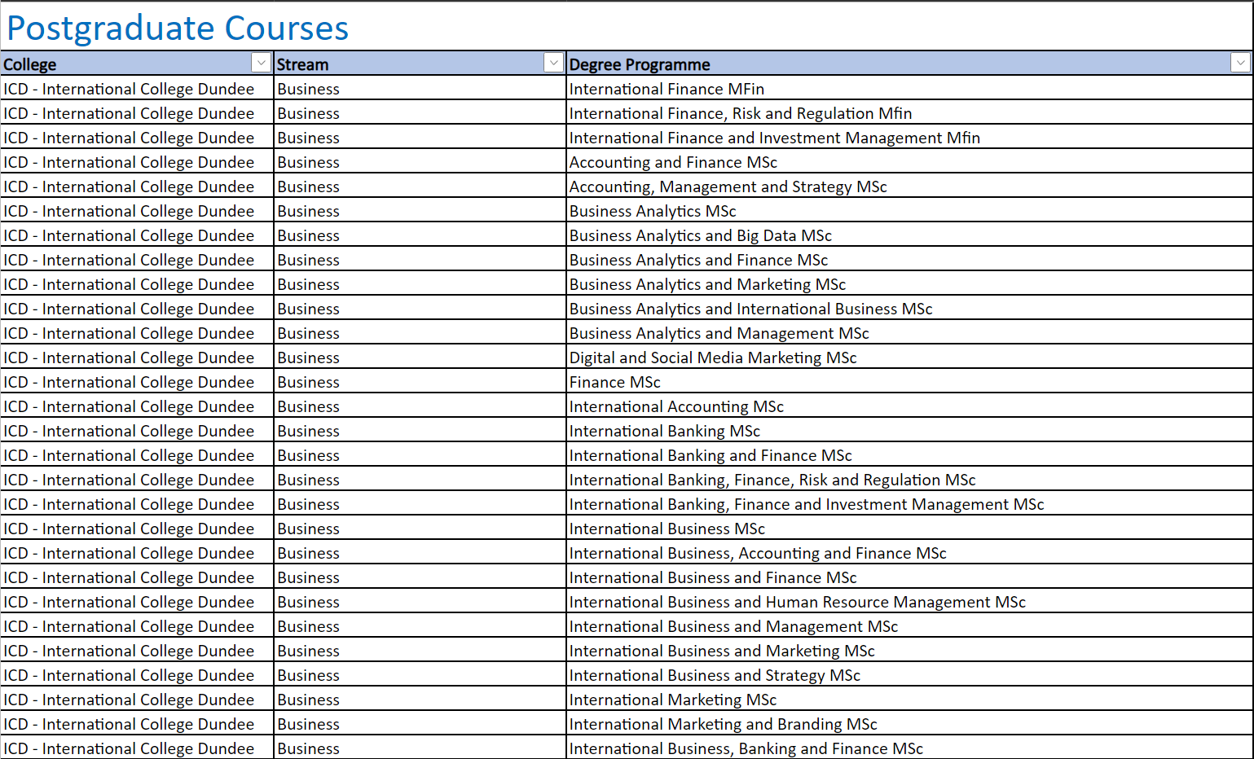Select International Finance and Investment Management Mfin

(909, 138)
